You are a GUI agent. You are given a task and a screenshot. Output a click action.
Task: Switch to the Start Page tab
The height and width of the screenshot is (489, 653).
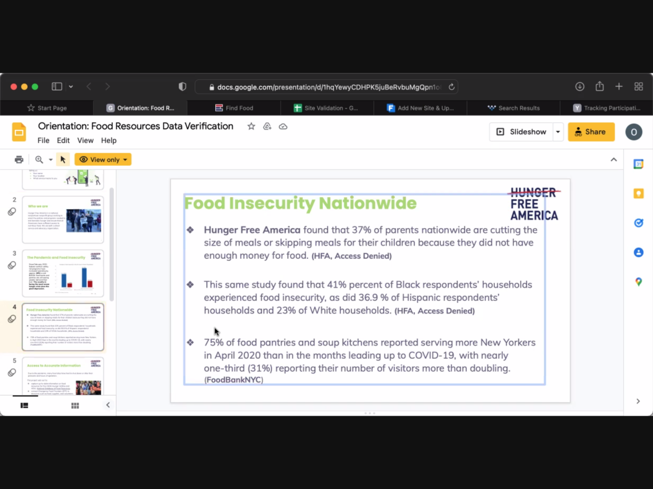click(47, 108)
